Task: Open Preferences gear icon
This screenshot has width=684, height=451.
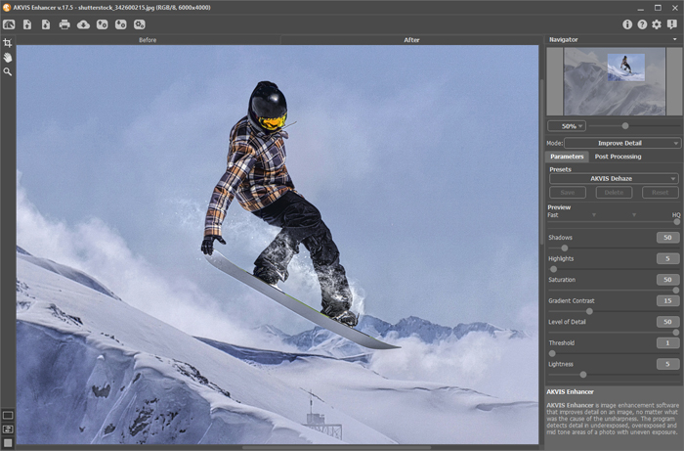Action: [x=657, y=23]
